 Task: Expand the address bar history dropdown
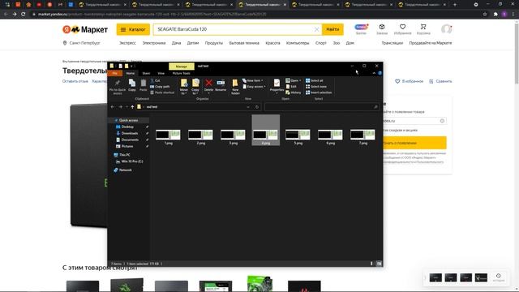pyautogui.click(x=248, y=107)
